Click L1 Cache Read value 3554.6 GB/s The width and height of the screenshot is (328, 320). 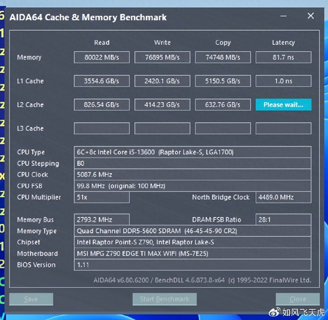(x=102, y=81)
